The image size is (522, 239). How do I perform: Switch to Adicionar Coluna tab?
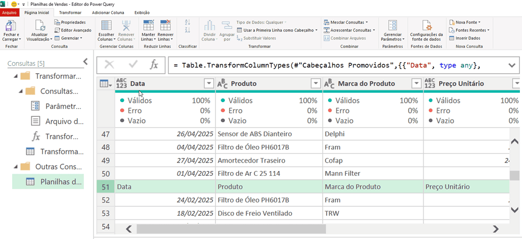click(x=108, y=12)
